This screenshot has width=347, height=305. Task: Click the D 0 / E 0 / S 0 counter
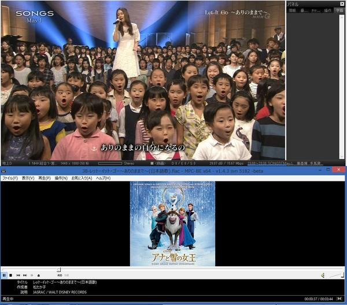pos(183,163)
